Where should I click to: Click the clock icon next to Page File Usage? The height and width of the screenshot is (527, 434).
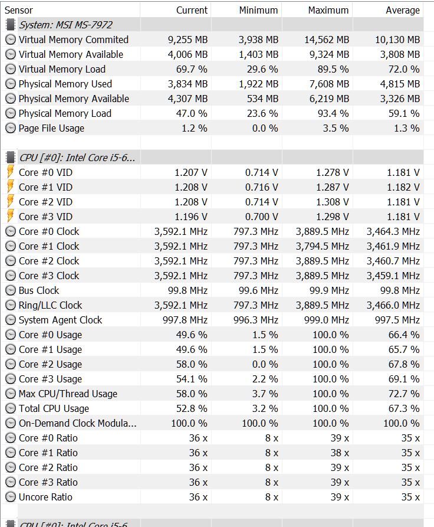click(x=11, y=128)
